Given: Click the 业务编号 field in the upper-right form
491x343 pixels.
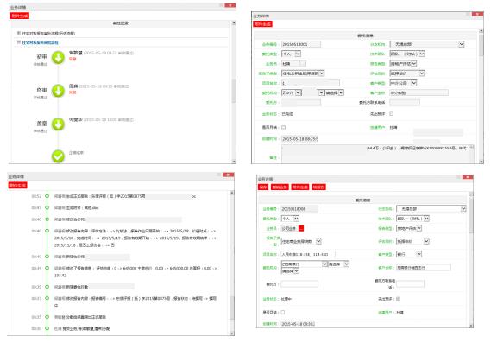Looking at the screenshot, I should [301, 44].
